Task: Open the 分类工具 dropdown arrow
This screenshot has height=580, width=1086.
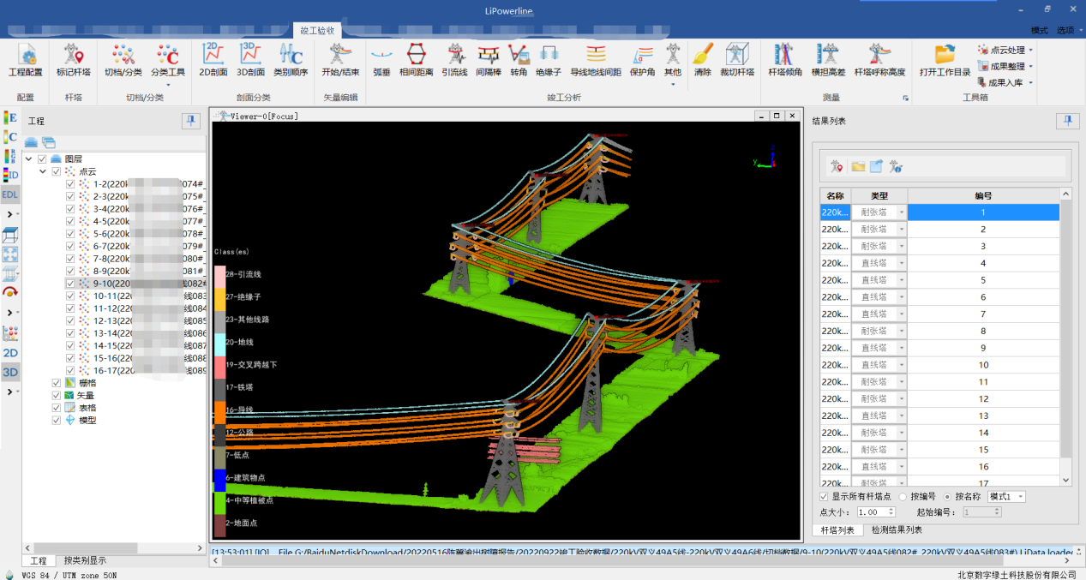Action: click(x=168, y=84)
